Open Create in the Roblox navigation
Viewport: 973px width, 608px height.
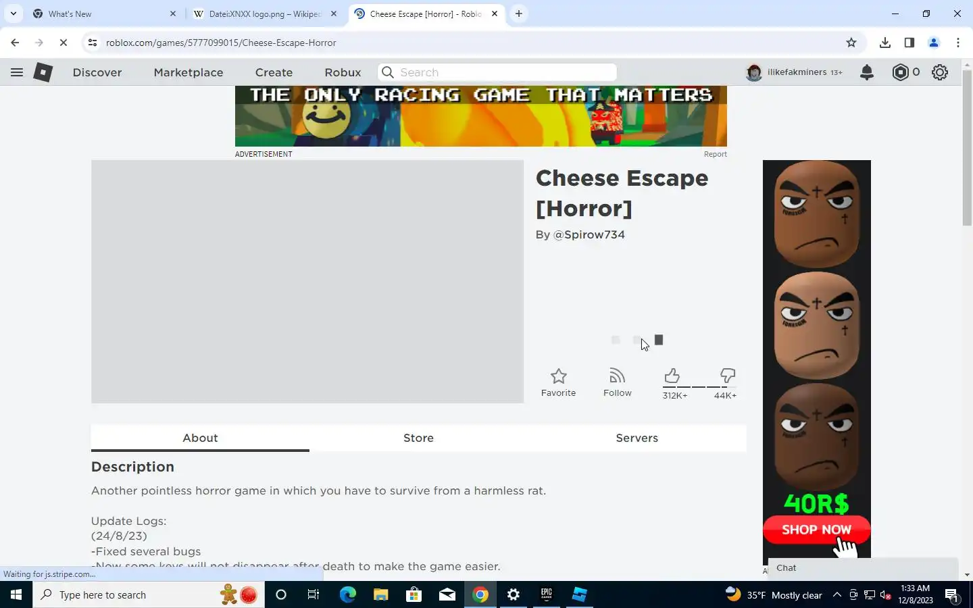pos(274,72)
